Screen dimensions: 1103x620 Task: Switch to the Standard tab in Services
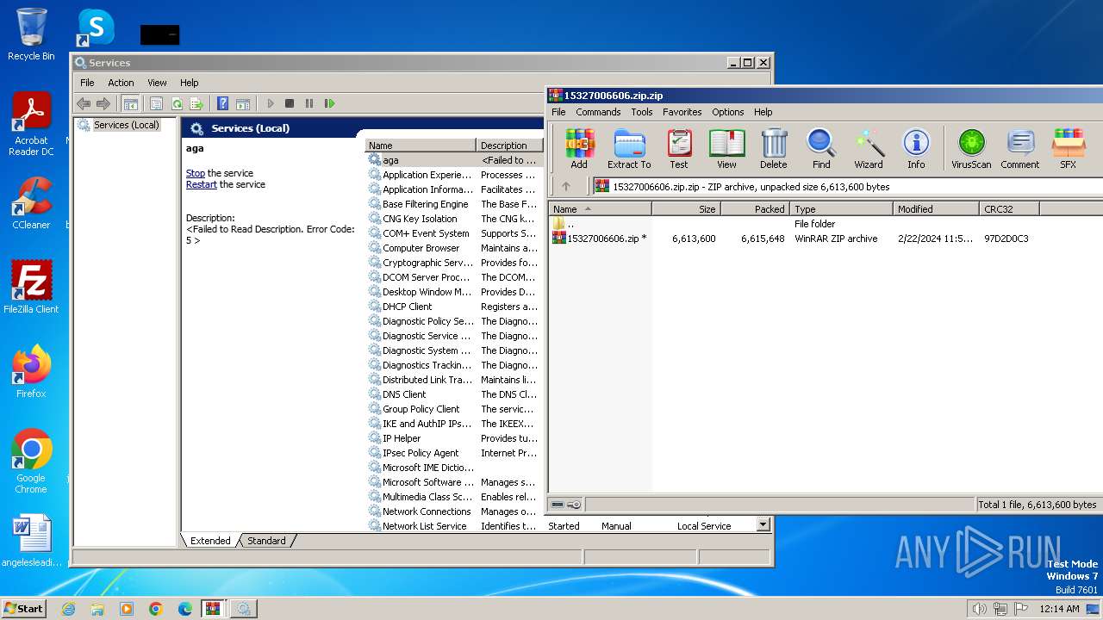pyautogui.click(x=266, y=541)
